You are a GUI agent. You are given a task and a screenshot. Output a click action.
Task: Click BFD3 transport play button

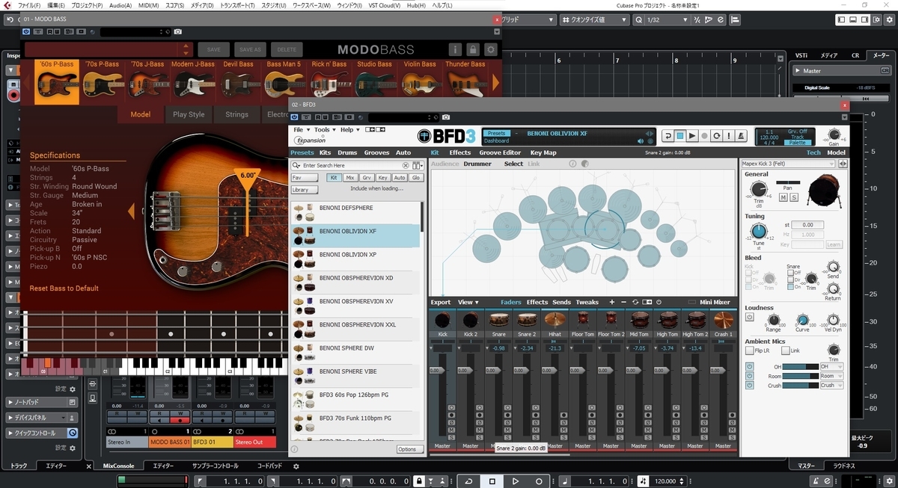click(693, 136)
